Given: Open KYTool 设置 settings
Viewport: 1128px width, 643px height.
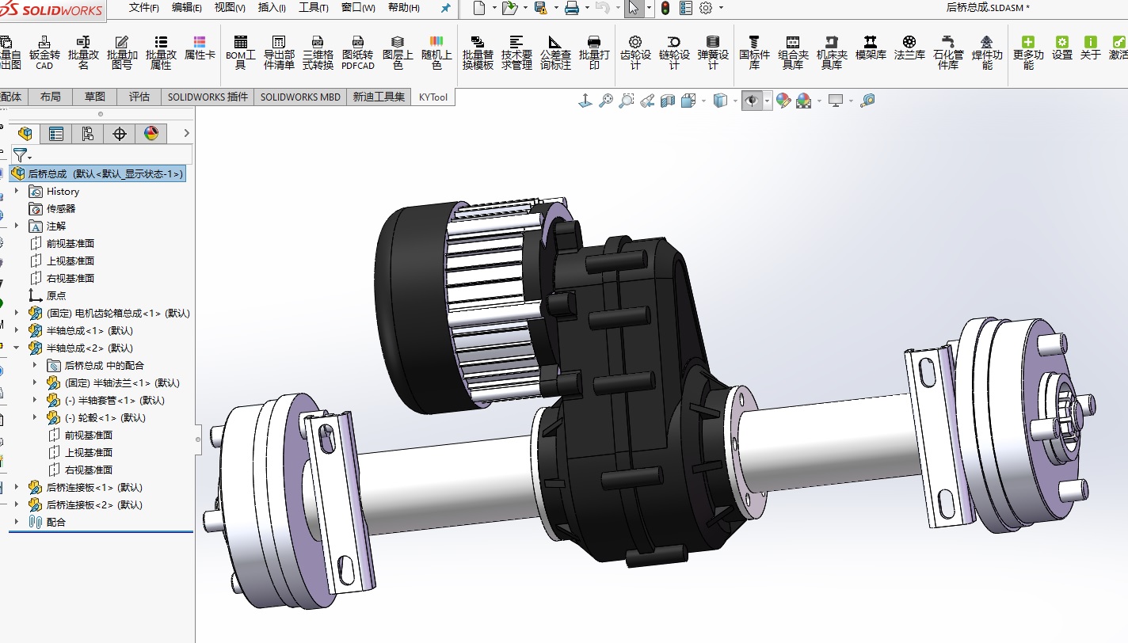Looking at the screenshot, I should tap(1062, 48).
